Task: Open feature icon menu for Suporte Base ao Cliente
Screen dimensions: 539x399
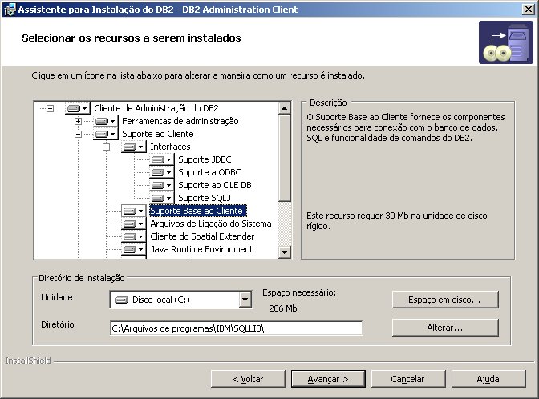Action: (134, 211)
